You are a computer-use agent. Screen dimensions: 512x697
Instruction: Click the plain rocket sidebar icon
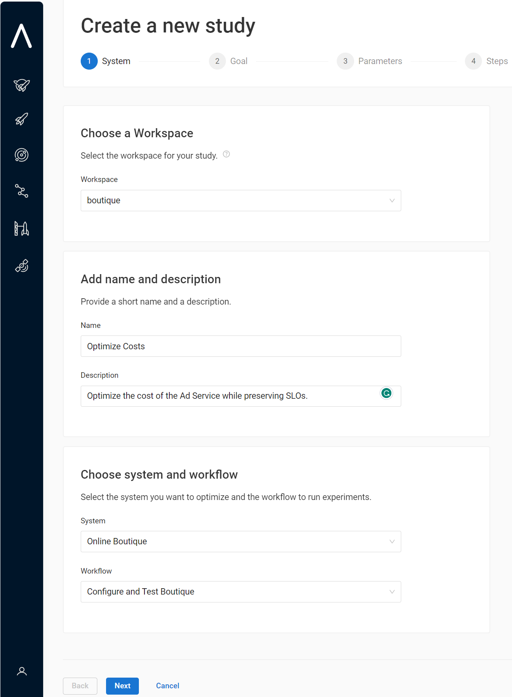(21, 119)
